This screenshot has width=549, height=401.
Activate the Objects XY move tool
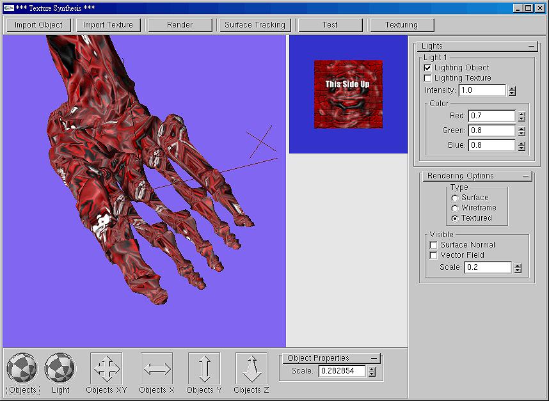tap(106, 369)
